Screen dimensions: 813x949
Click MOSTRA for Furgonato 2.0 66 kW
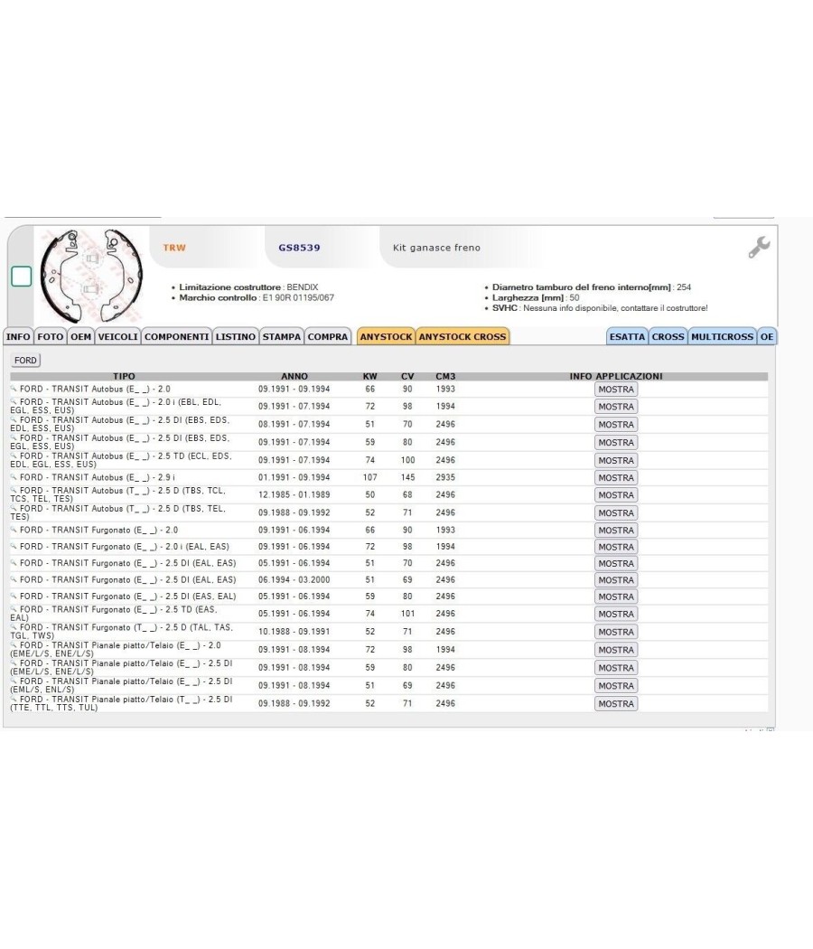pyautogui.click(x=616, y=531)
